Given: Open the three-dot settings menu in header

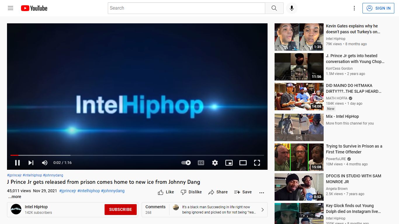Looking at the screenshot, I should click(354, 8).
